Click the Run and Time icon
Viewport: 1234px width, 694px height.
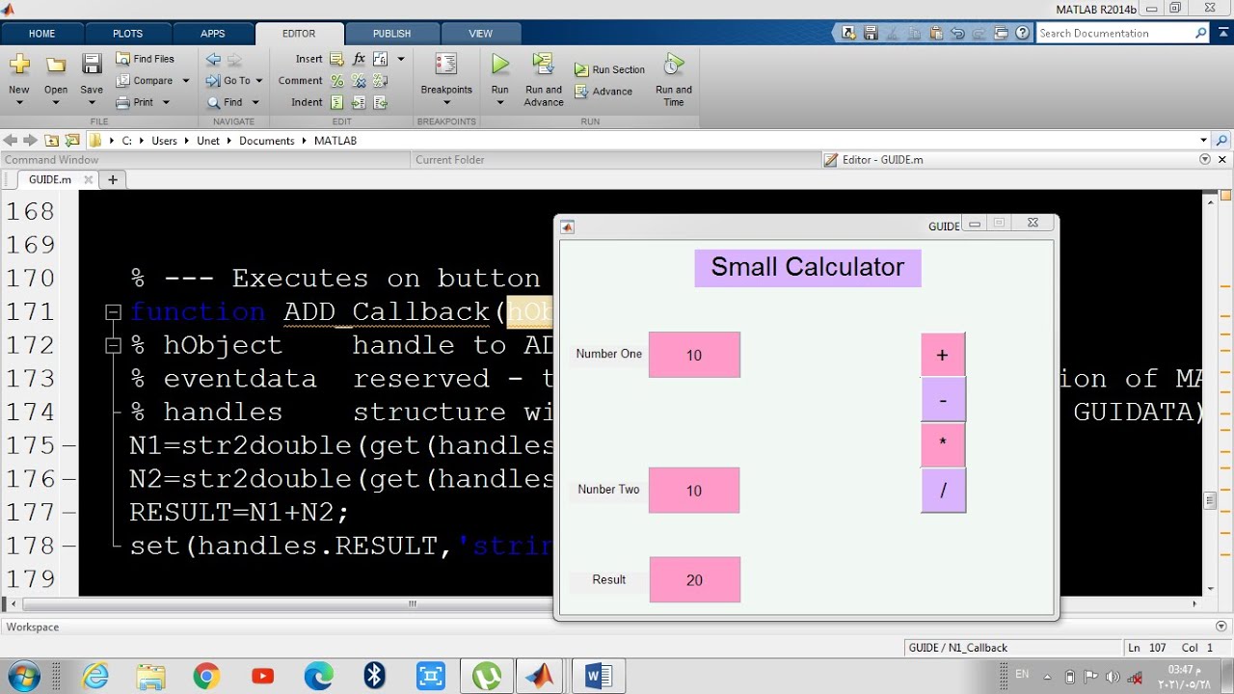pos(674,65)
